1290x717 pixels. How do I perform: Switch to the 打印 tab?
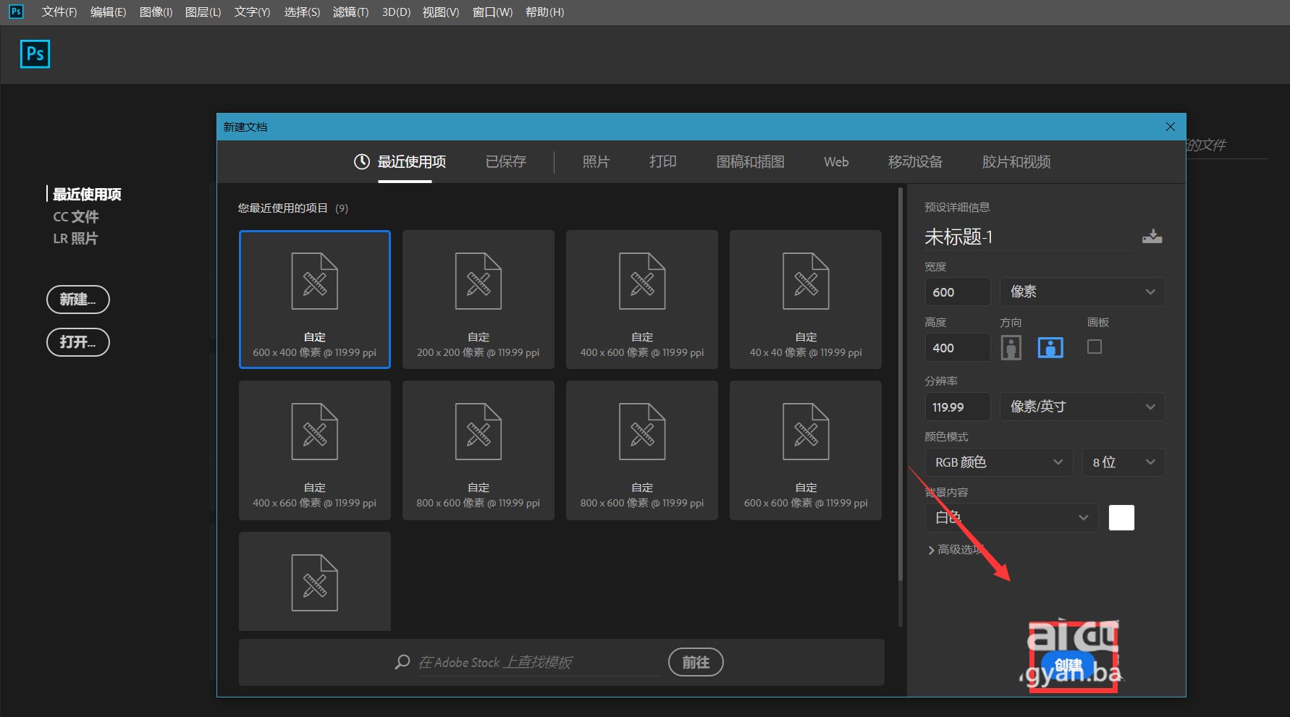(x=663, y=161)
